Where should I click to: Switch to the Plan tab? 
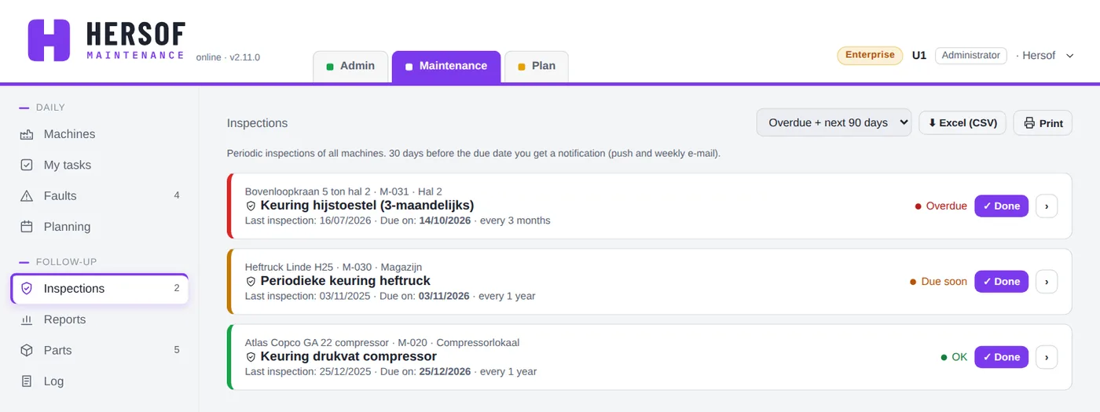click(x=537, y=67)
